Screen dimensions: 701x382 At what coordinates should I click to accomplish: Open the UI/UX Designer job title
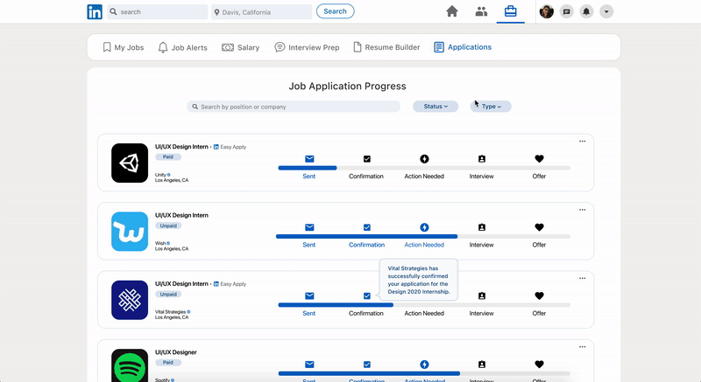(x=176, y=352)
